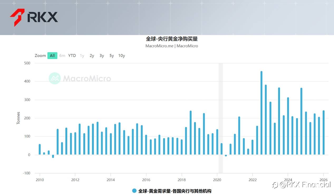Click the first bar at 2010
The width and height of the screenshot is (334, 196).
pyautogui.click(x=40, y=149)
